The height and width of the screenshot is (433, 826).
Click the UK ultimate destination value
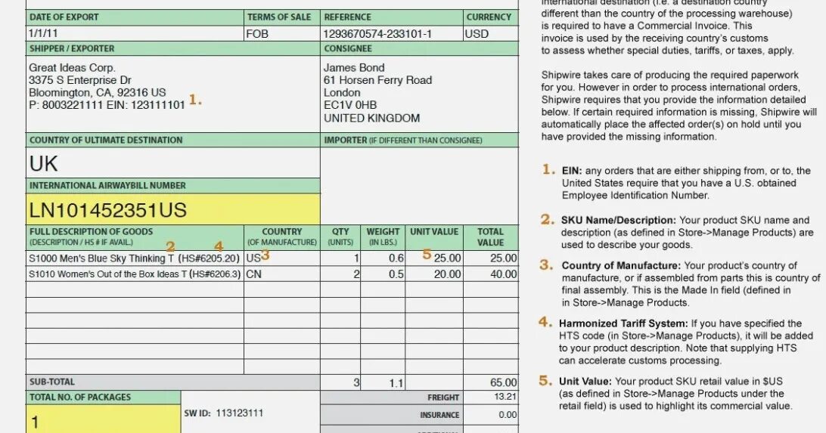pyautogui.click(x=44, y=164)
